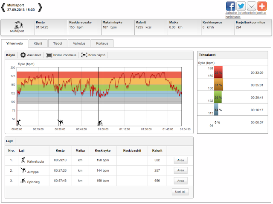Click Kahvakuula sport icon in Lajit table

pyautogui.click(x=23, y=160)
